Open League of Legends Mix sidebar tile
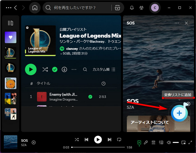196x153 pixels. pyautogui.click(x=11, y=52)
